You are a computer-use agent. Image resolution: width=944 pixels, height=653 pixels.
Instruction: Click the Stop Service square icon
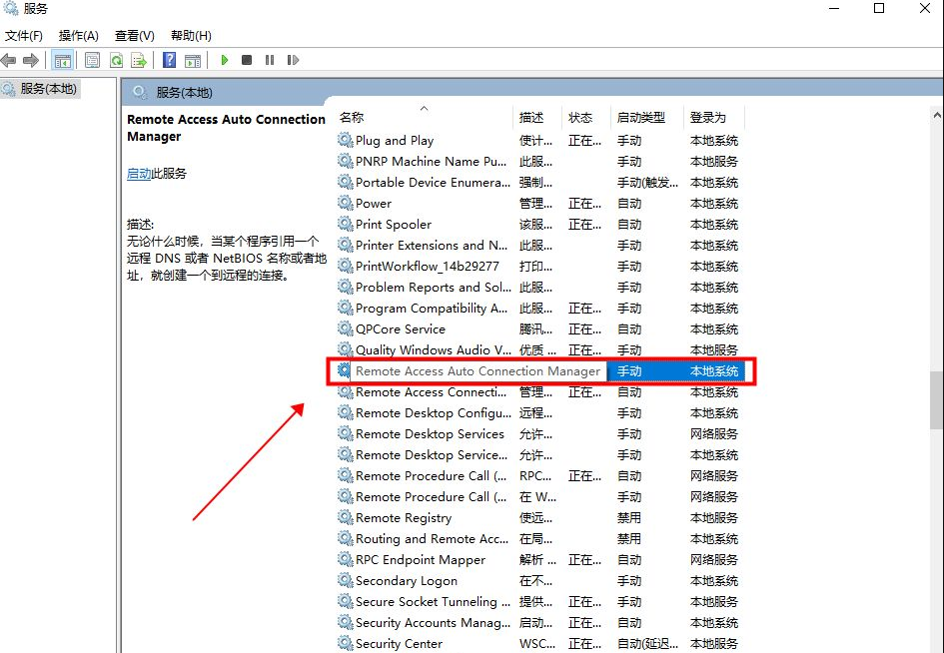point(247,61)
